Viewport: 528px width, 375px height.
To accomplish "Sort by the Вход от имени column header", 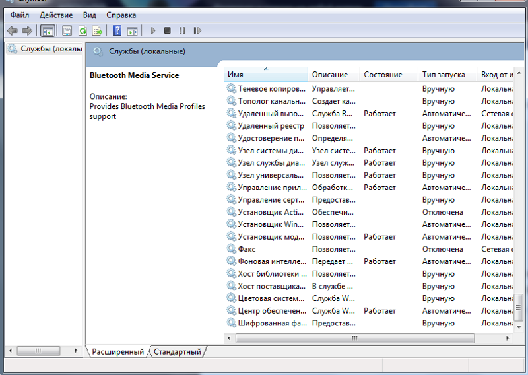I will 496,75.
